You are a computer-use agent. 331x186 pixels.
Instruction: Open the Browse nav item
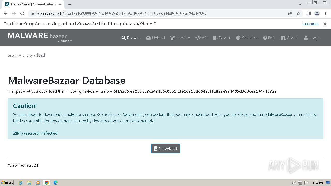pos(131,38)
